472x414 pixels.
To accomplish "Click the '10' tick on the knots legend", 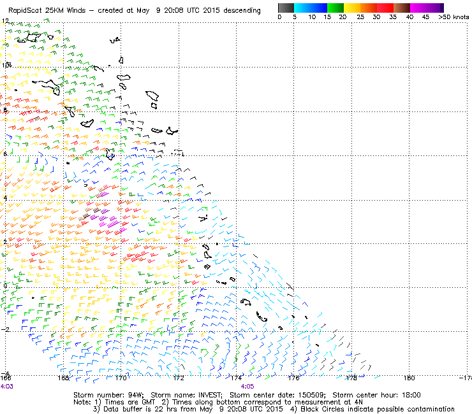I will 312,17.
